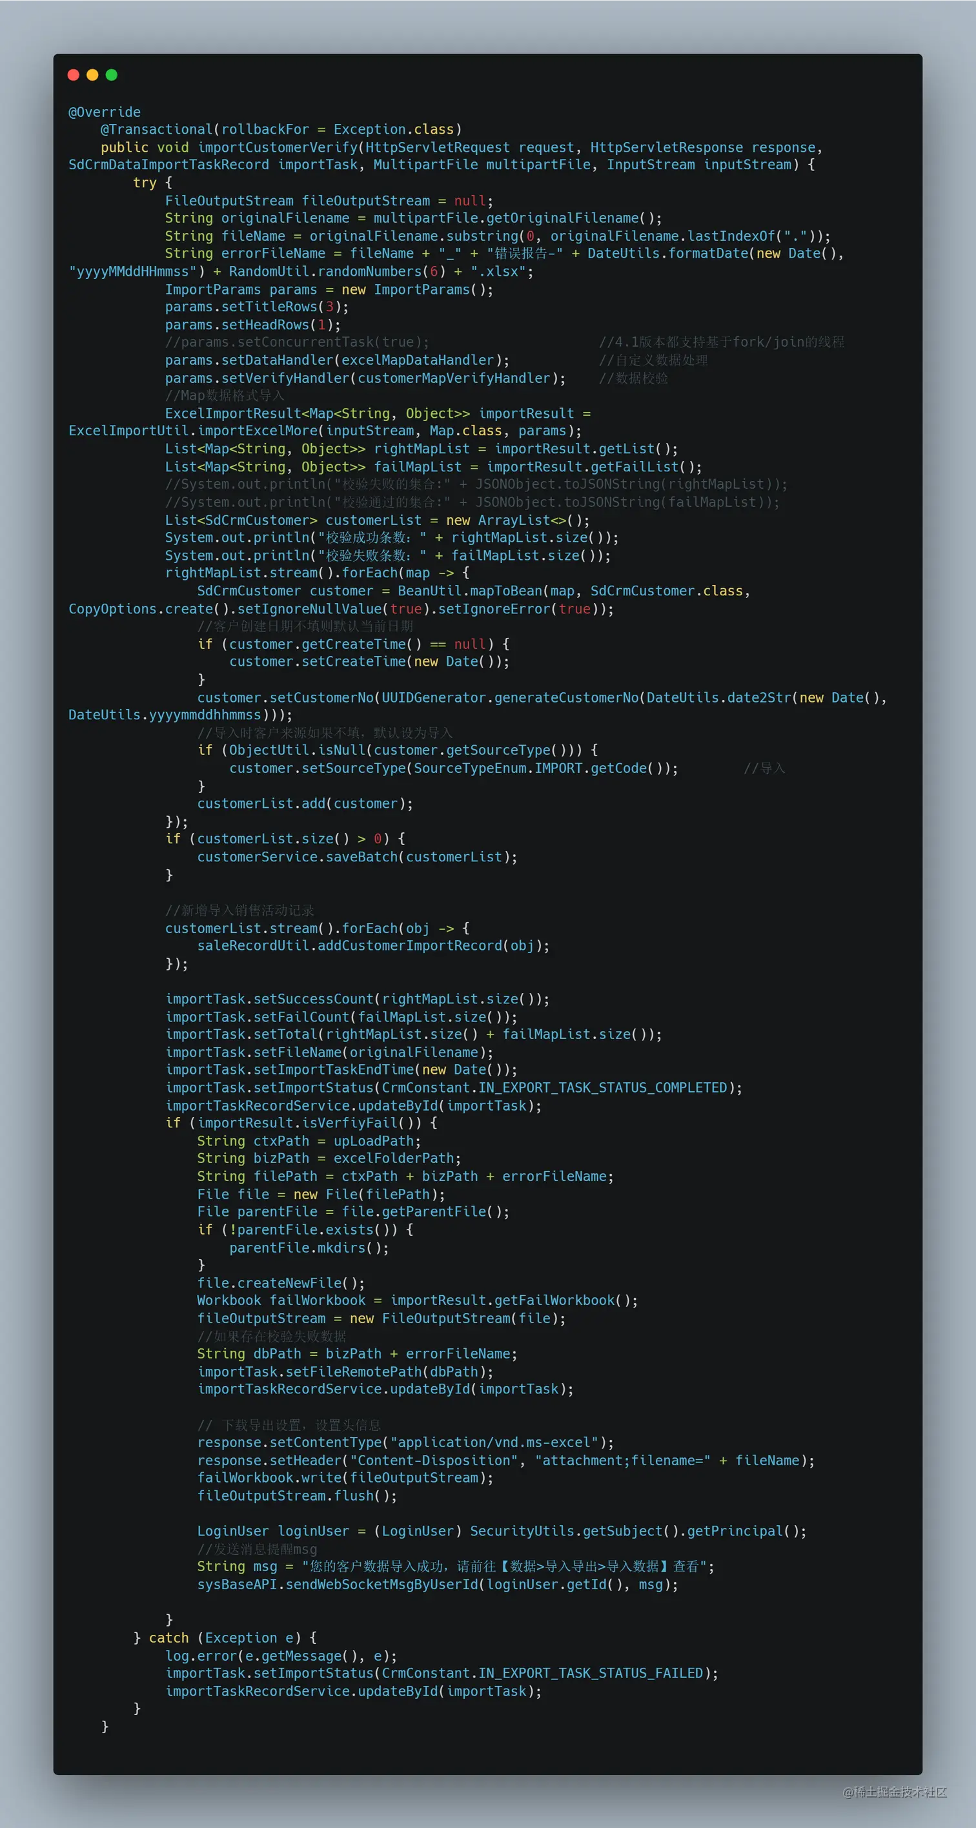
Task: Click "importTask.setImportTaskEndTime(new Date());"
Action: click(341, 1070)
